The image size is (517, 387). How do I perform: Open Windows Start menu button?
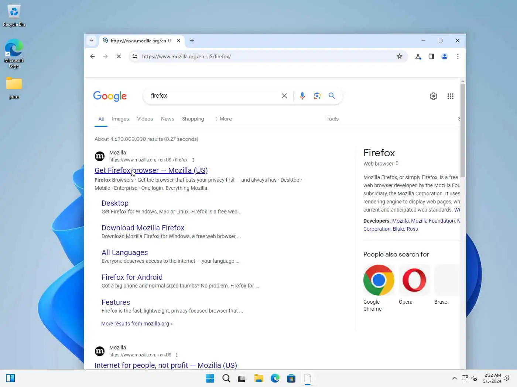[x=210, y=379]
